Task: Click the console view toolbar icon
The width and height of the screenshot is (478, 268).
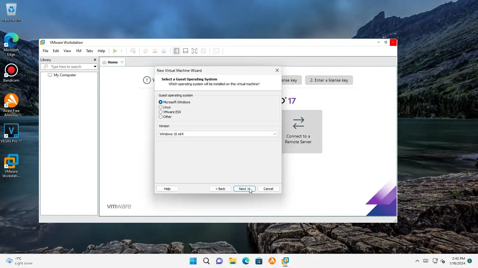Action: point(216,51)
